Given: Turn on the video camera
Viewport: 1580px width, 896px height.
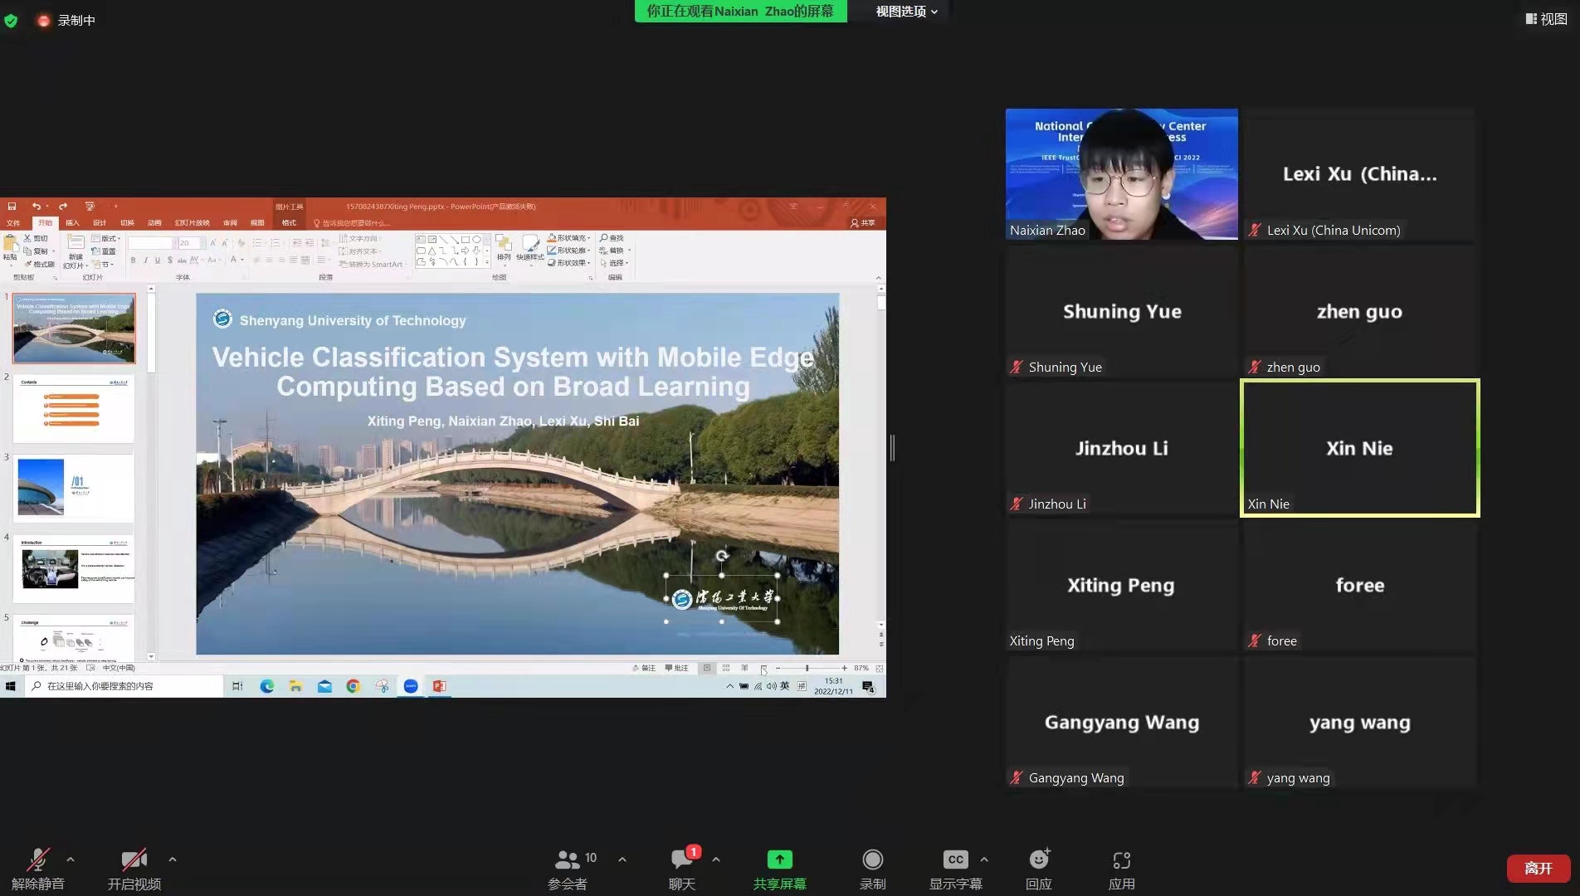Looking at the screenshot, I should [x=134, y=860].
